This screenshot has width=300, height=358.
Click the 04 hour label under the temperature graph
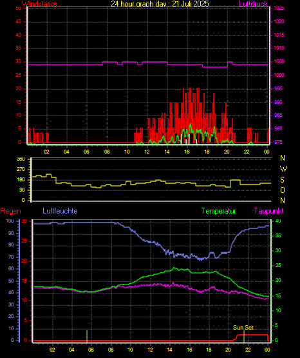71,350
